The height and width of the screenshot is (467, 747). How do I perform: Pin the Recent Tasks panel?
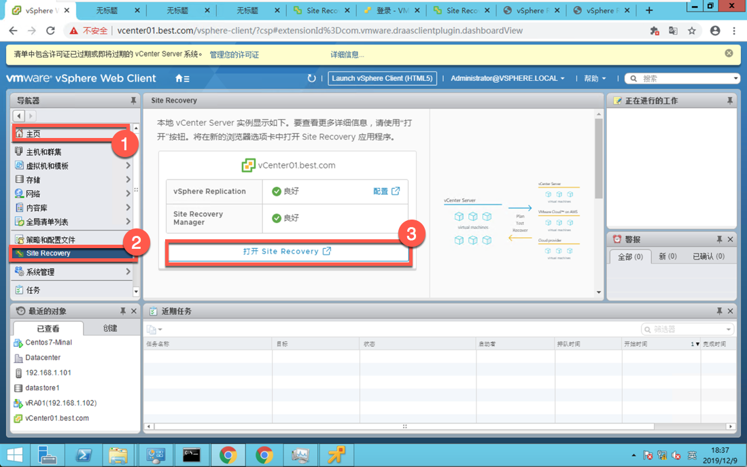pyautogui.click(x=719, y=311)
